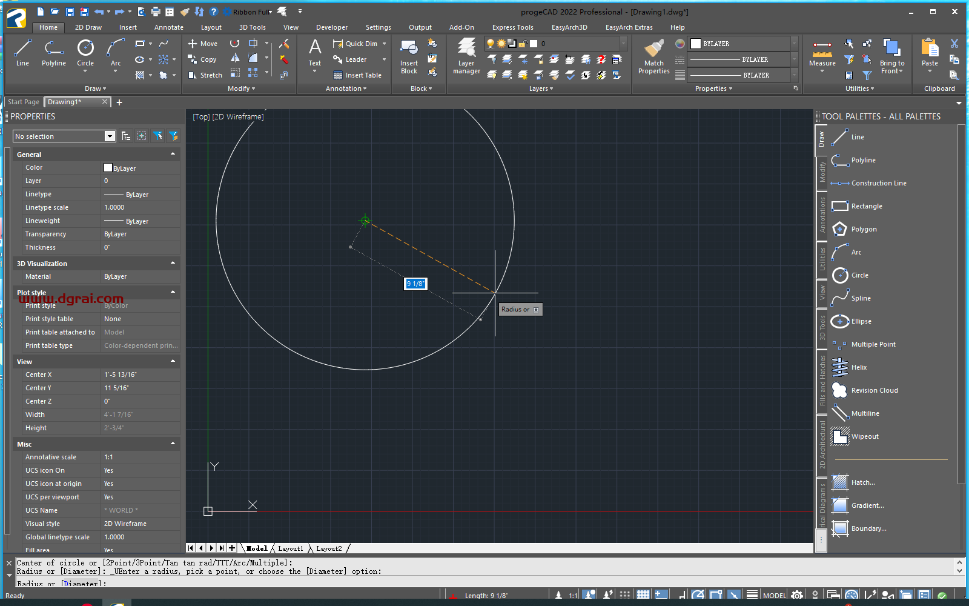This screenshot has width=969, height=606.
Task: Choose Helix from tool palette
Action: (849, 367)
